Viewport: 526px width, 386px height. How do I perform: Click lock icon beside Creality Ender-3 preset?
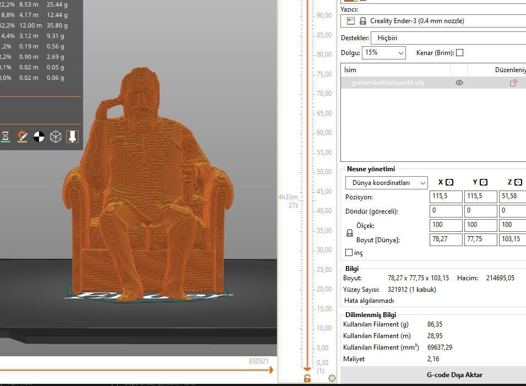[362, 21]
